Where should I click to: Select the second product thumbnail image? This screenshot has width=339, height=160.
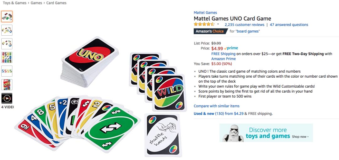pos(7,30)
